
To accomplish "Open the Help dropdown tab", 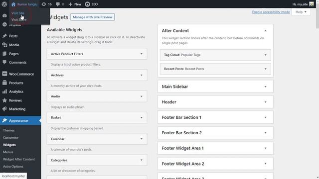I will [301, 12].
